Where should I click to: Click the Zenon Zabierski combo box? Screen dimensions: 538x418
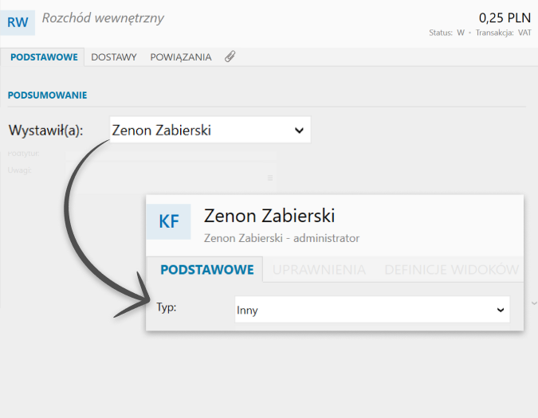pos(210,130)
